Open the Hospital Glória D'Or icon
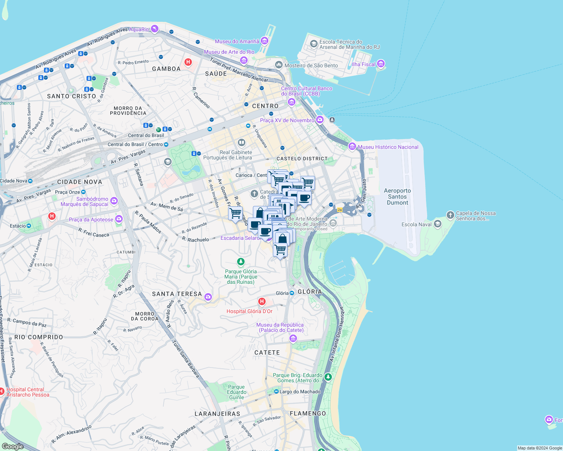The width and height of the screenshot is (563, 451). click(x=262, y=301)
